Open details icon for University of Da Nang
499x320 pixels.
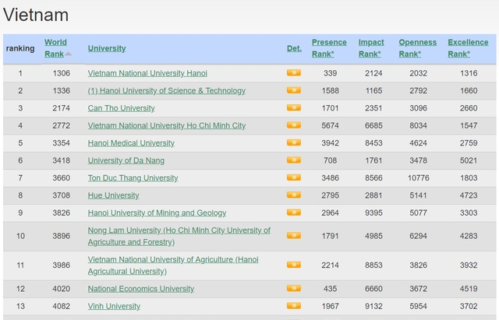(294, 160)
